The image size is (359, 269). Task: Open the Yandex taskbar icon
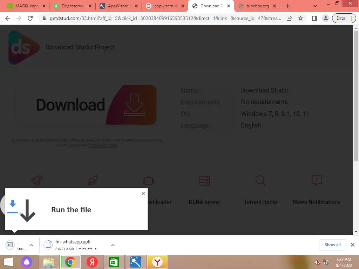click(x=92, y=262)
